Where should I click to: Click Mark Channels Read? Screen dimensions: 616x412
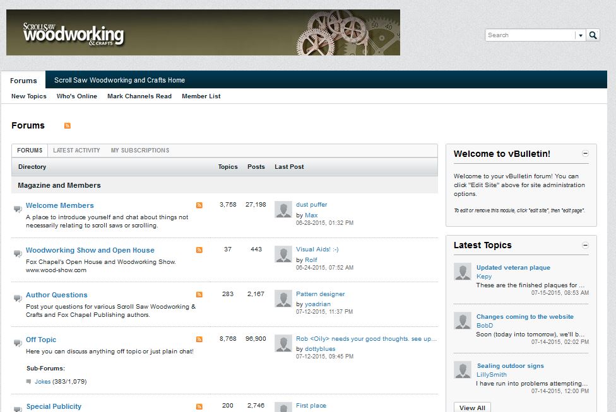pos(139,96)
